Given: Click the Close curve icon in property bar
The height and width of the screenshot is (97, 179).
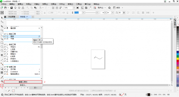Looking at the screenshot, I should click(x=128, y=13).
